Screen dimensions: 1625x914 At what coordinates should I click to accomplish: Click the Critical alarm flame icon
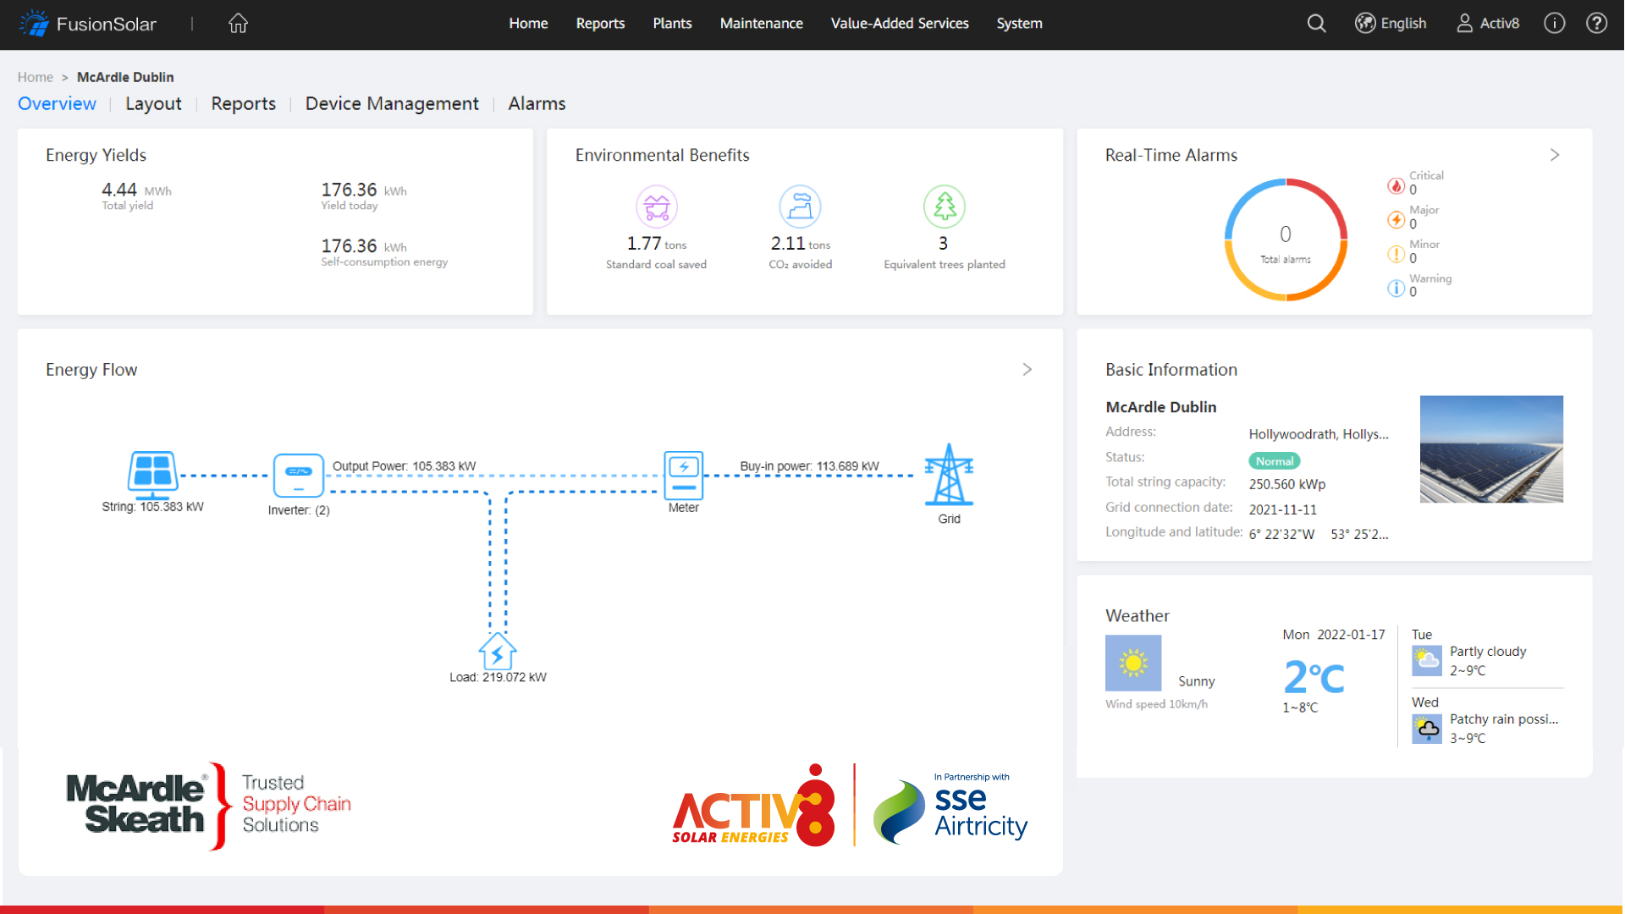[x=1396, y=185]
